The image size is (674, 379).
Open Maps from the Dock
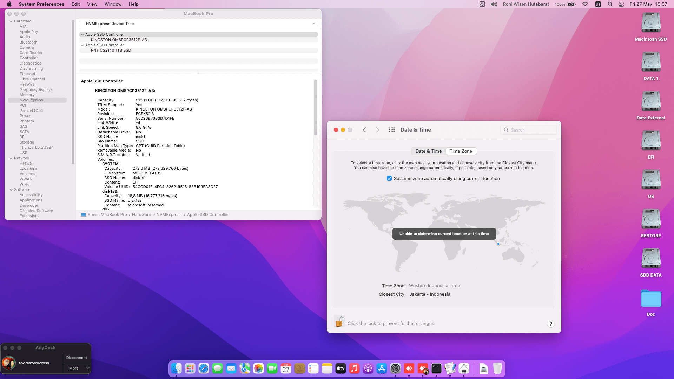tap(245, 368)
